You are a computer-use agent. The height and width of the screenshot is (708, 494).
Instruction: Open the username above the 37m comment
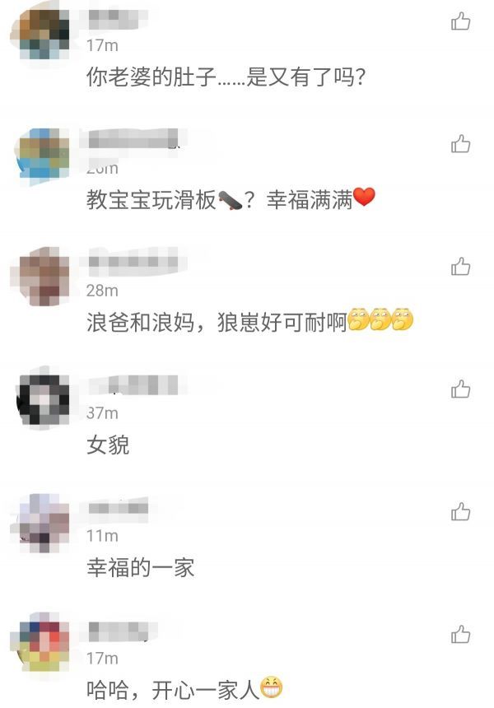coord(133,384)
